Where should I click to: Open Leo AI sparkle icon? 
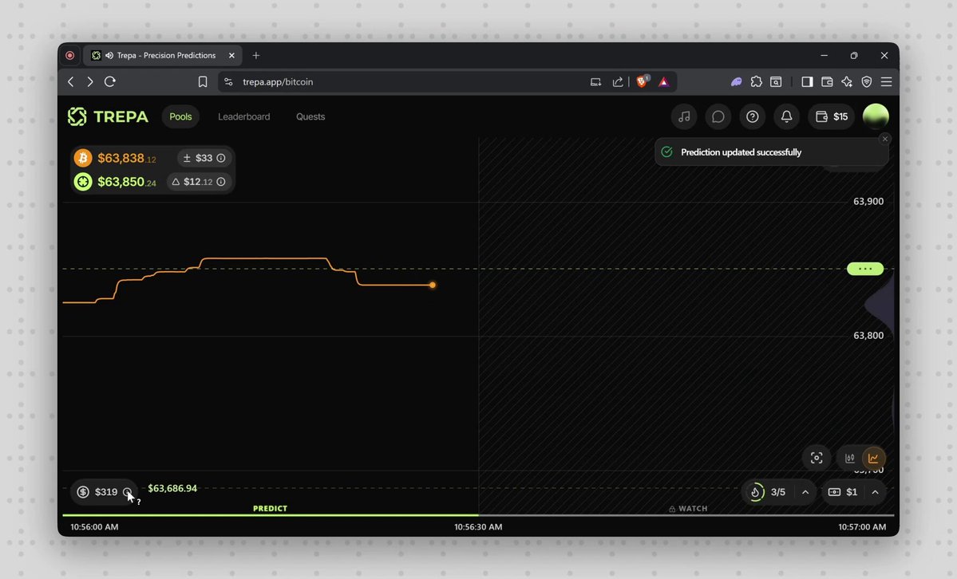tap(847, 82)
